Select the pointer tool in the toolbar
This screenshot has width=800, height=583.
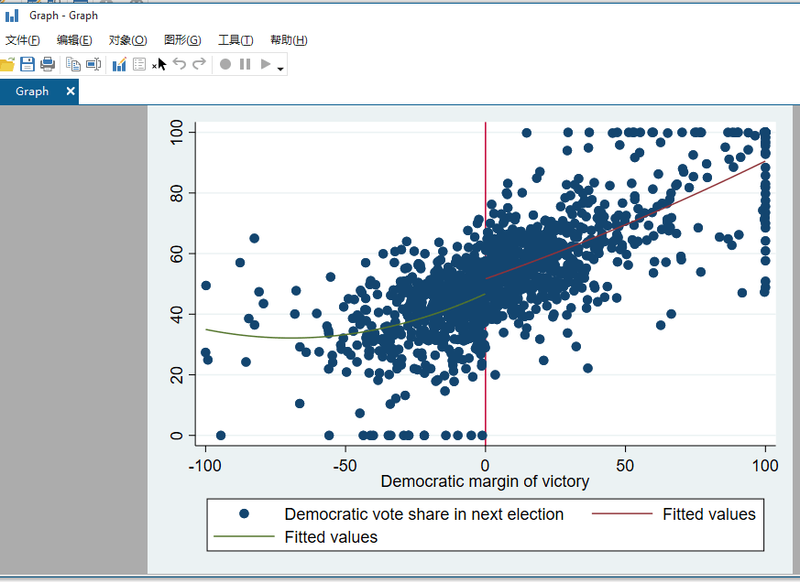[159, 64]
